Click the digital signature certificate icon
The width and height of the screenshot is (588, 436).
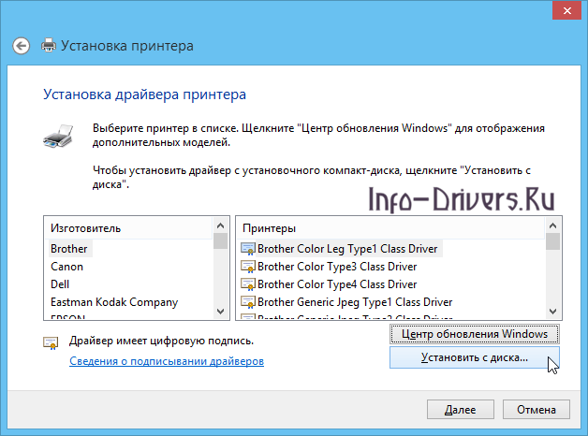tap(51, 343)
